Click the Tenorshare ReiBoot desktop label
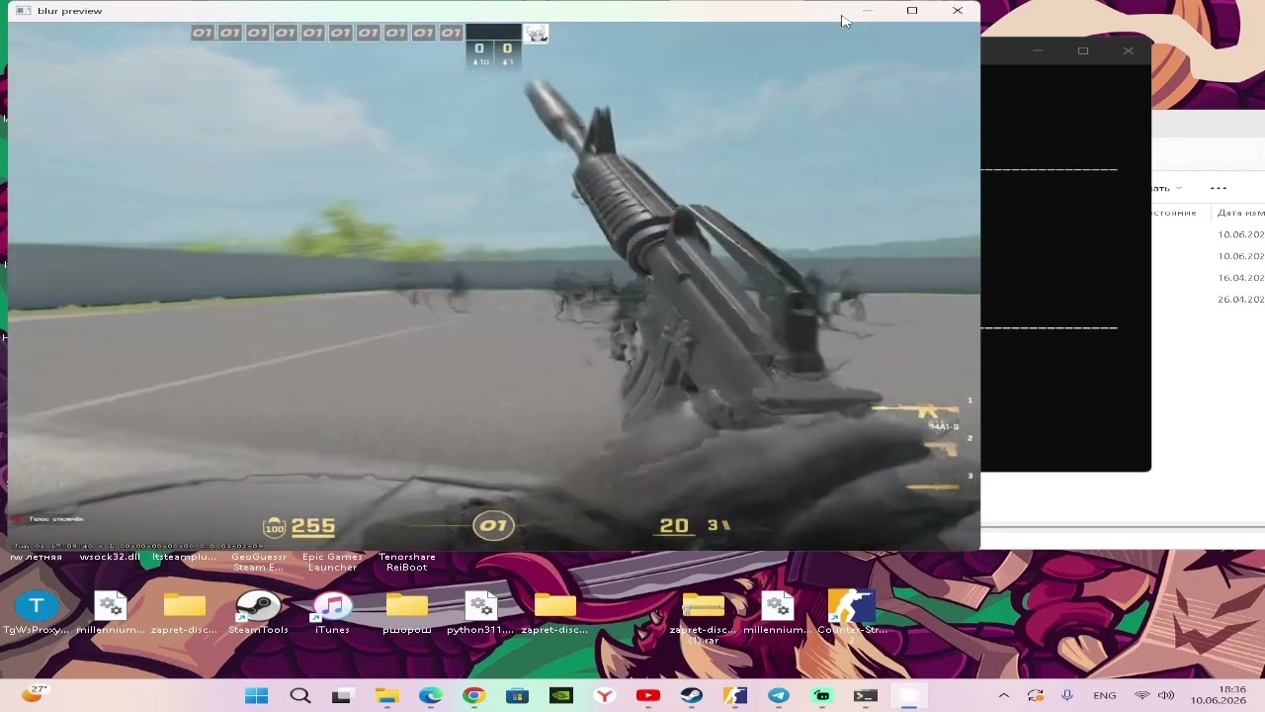Screen dimensions: 1265x712 point(407,562)
